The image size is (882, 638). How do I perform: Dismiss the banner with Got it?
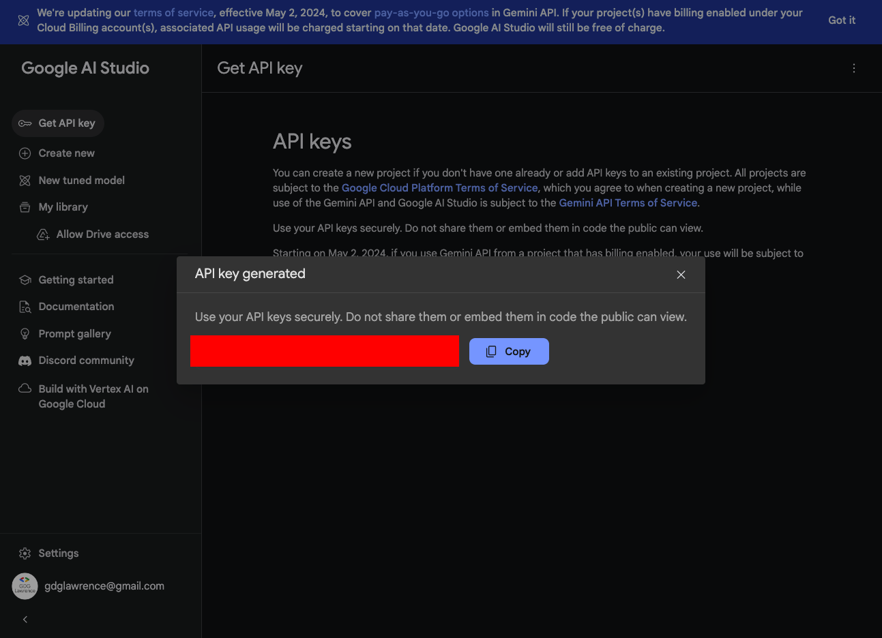point(841,20)
